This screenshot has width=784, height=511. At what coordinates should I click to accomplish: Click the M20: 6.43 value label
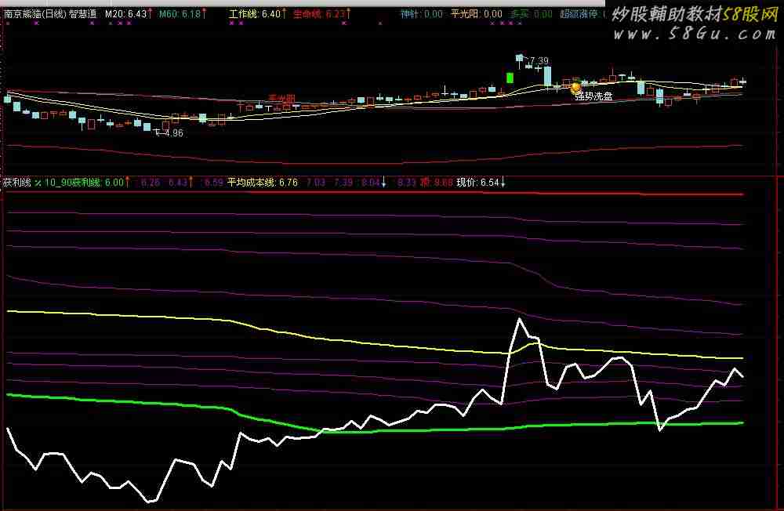tap(126, 14)
